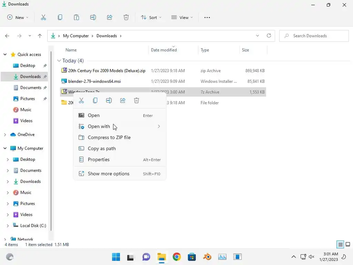353x265 pixels.
Task: Click the muted volume icon in the system tray
Action: point(311,257)
